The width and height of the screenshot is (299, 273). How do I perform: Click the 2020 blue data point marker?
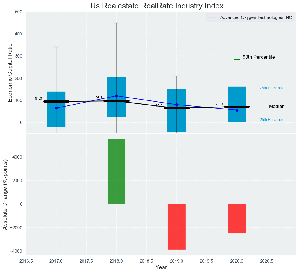pyautogui.click(x=237, y=110)
